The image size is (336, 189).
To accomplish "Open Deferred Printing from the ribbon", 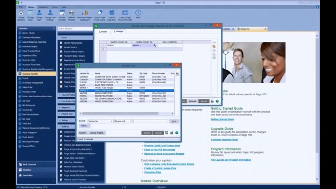I will (x=72, y=15).
